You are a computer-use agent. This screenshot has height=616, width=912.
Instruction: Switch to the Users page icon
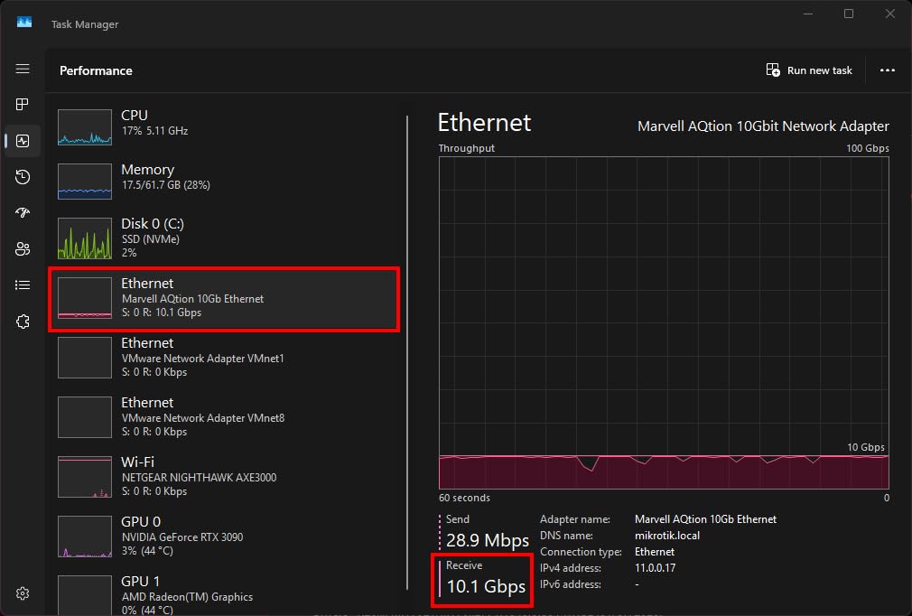(x=23, y=249)
